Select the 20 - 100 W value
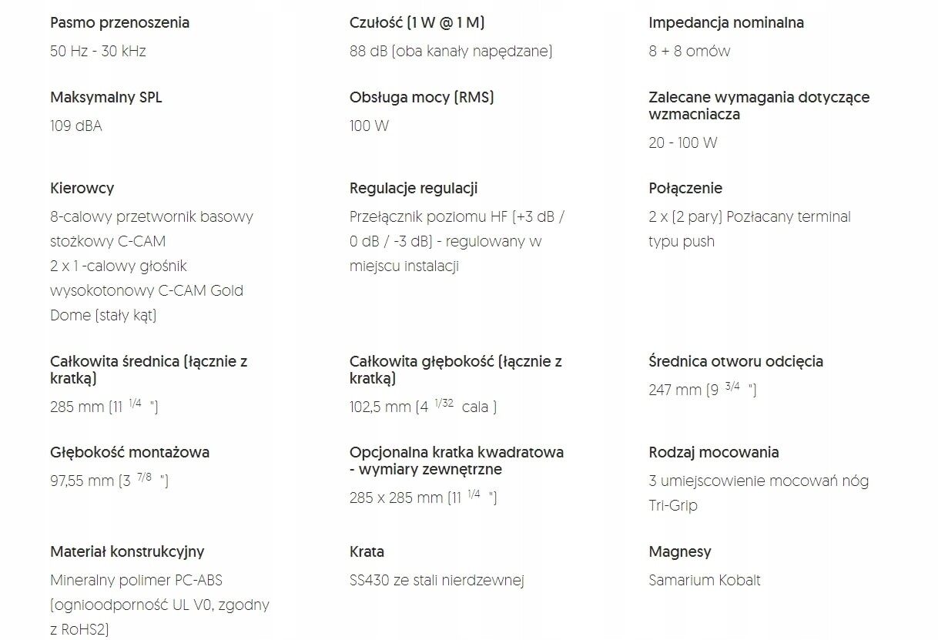 point(683,142)
